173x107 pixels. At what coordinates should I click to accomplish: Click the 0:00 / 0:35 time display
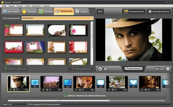[159, 69]
